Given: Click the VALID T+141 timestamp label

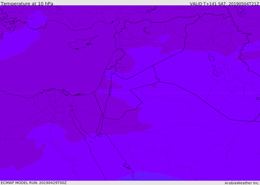Looking at the screenshot, I should [x=224, y=4].
